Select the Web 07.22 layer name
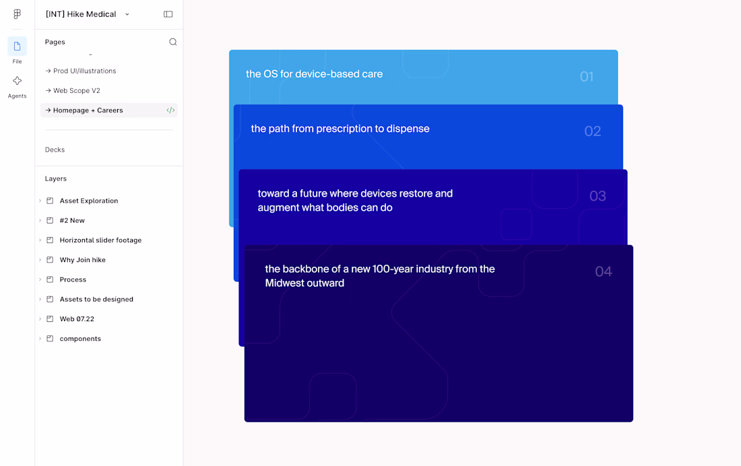 pyautogui.click(x=77, y=319)
